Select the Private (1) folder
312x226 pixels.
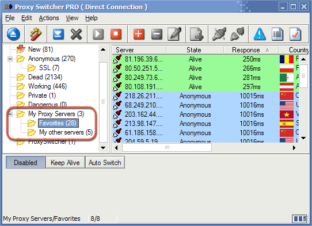[42, 95]
